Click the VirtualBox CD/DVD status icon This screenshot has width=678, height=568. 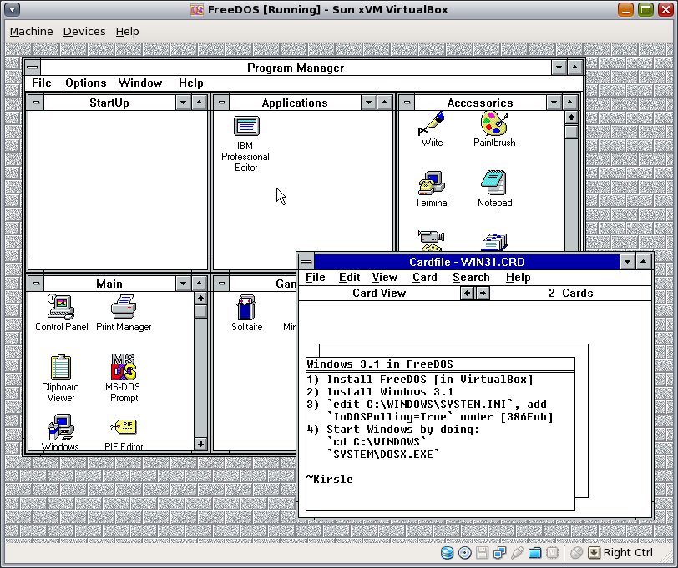(x=465, y=553)
